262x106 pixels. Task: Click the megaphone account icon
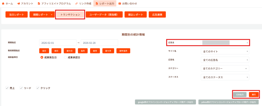pos(18,4)
